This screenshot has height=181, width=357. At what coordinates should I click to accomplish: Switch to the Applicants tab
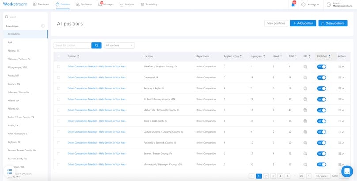click(x=84, y=4)
